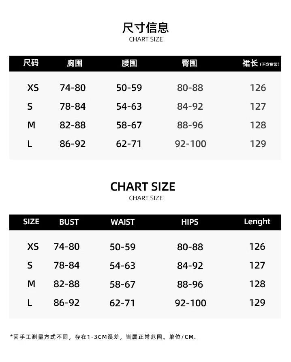291x362 pixels.
Task: Click the small 不含肩带 note
Action: pyautogui.click(x=270, y=64)
